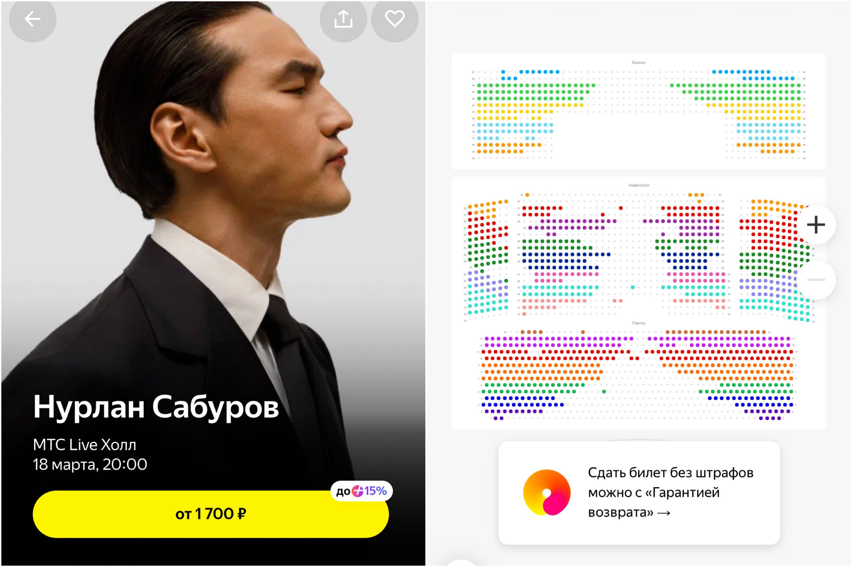
Task: Select the Балкон section label
Action: click(638, 62)
